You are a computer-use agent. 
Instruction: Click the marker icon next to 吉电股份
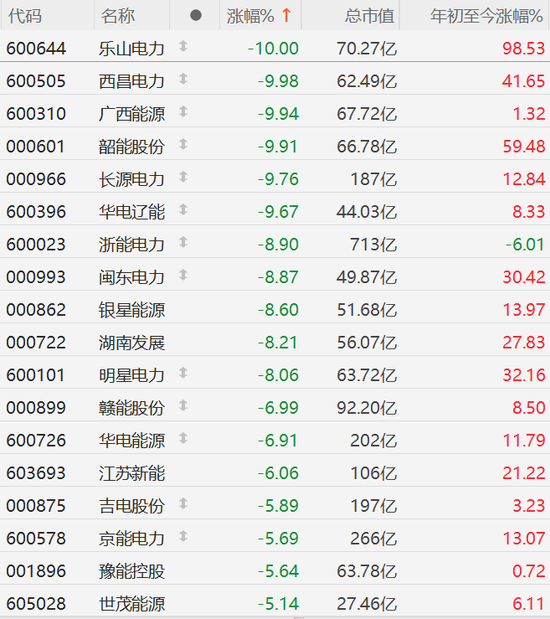click(x=183, y=503)
